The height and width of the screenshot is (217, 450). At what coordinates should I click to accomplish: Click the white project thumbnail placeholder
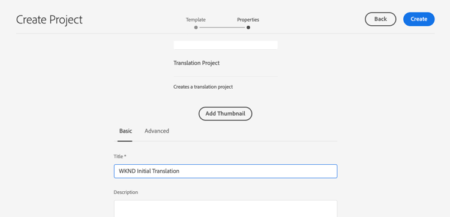click(x=226, y=45)
